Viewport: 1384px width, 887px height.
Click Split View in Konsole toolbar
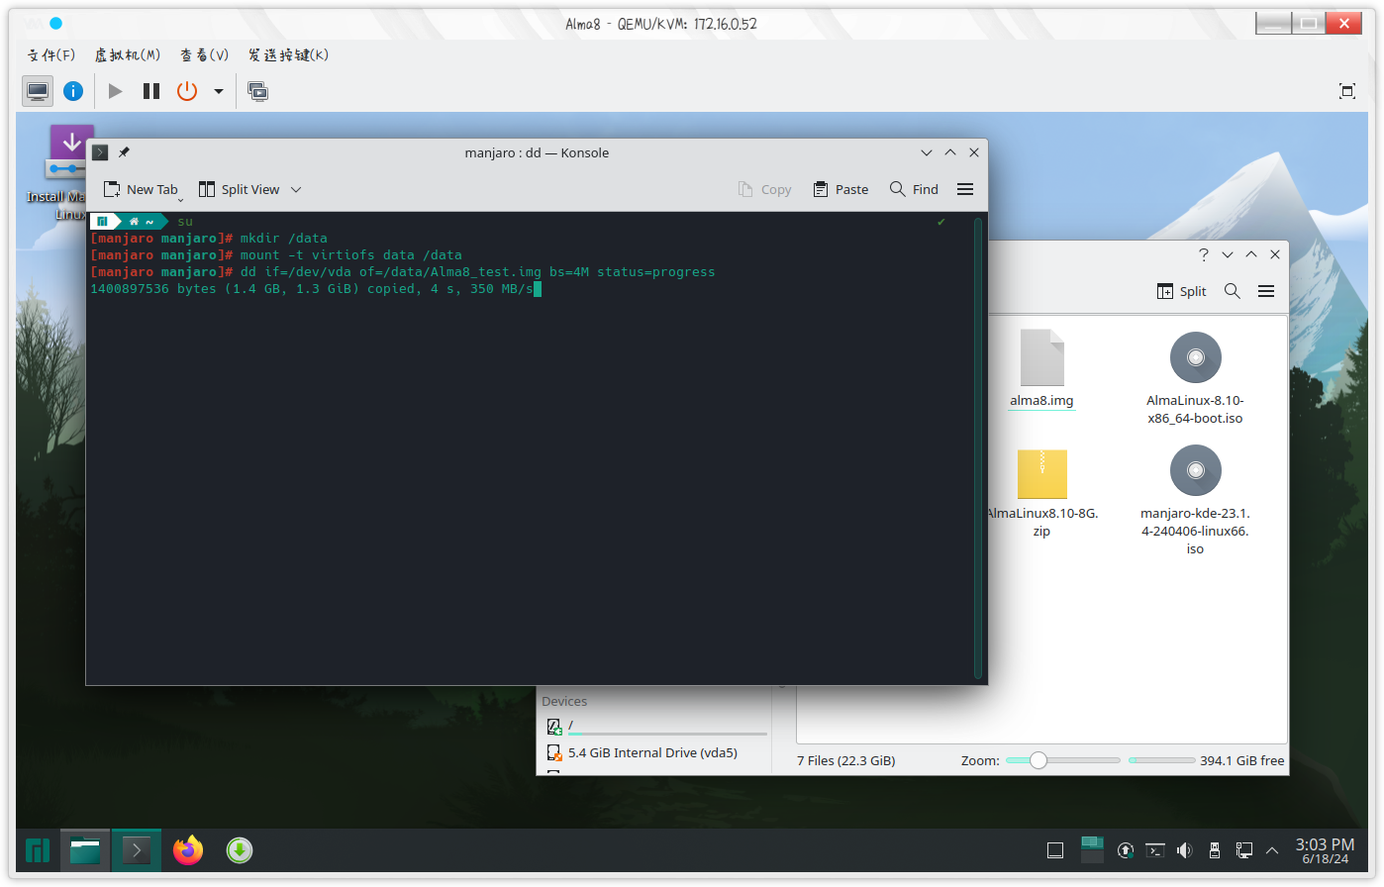[240, 189]
